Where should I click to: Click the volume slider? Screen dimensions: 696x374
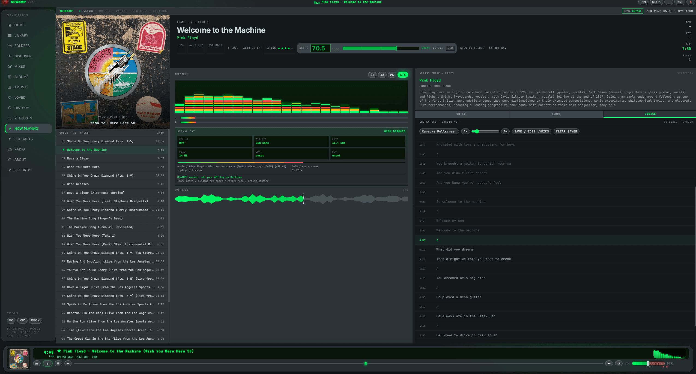[x=648, y=363]
